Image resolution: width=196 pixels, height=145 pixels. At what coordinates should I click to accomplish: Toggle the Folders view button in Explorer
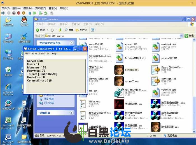(x=81, y=30)
